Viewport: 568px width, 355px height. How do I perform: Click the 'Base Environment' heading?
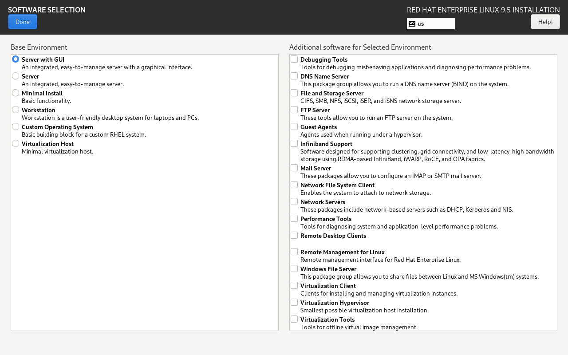coord(39,47)
